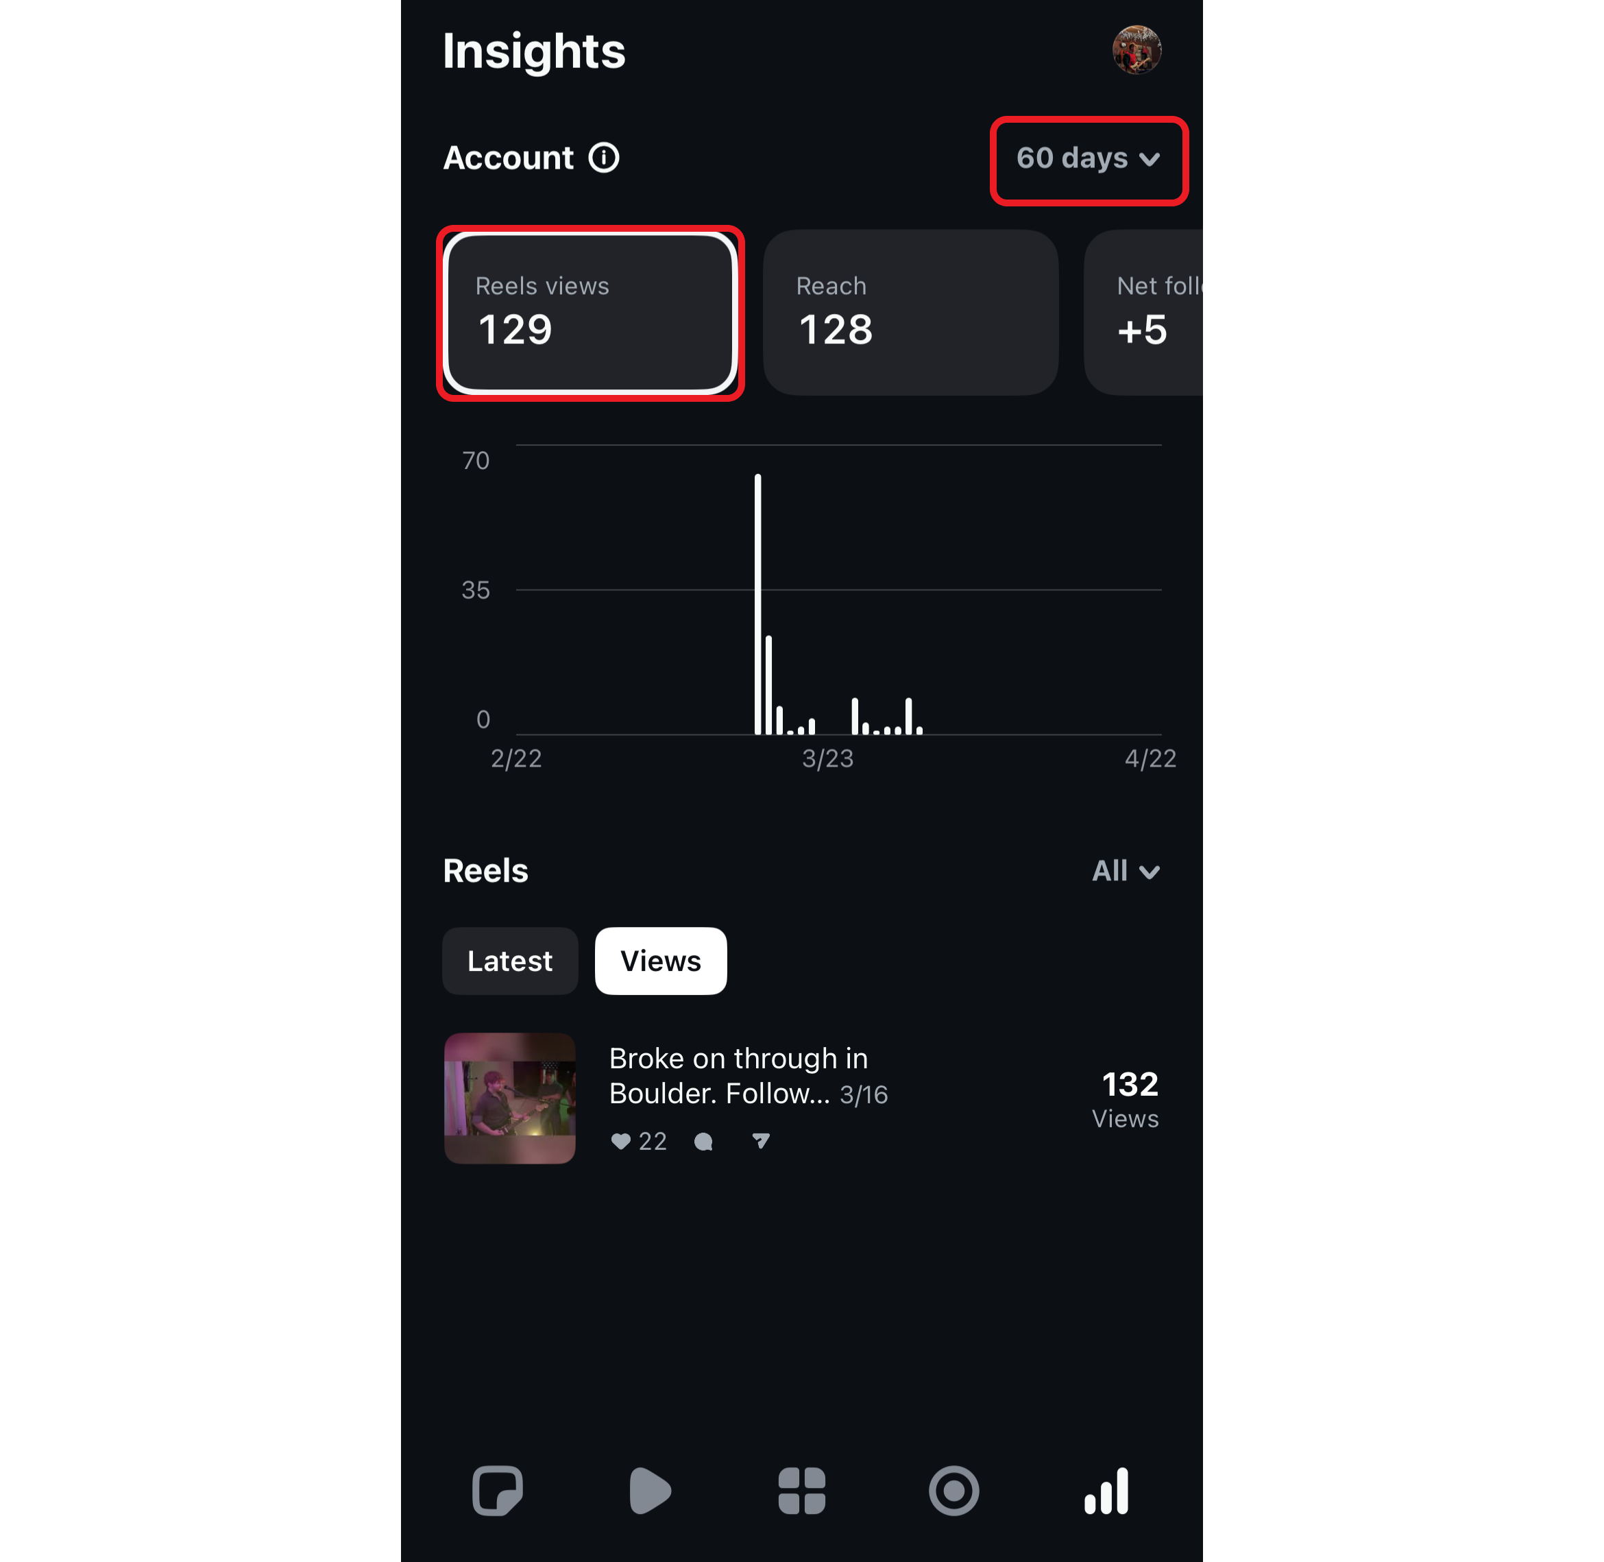Switch reel sorting to Latest

pyautogui.click(x=509, y=961)
